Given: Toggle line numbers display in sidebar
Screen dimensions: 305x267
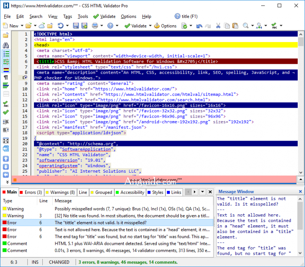Looking at the screenshot, I should pyautogui.click(x=6, y=53).
